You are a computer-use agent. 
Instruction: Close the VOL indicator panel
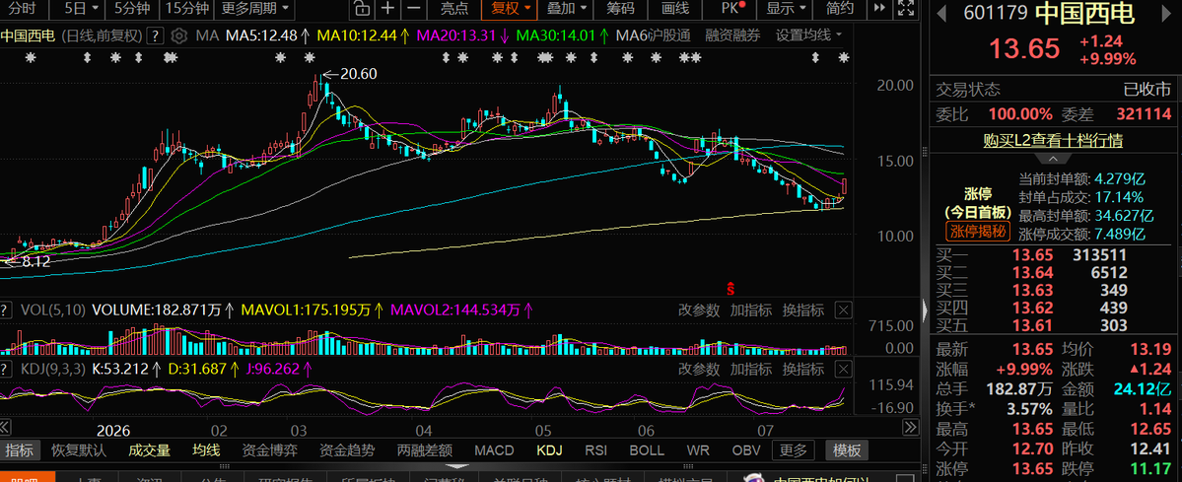(844, 310)
